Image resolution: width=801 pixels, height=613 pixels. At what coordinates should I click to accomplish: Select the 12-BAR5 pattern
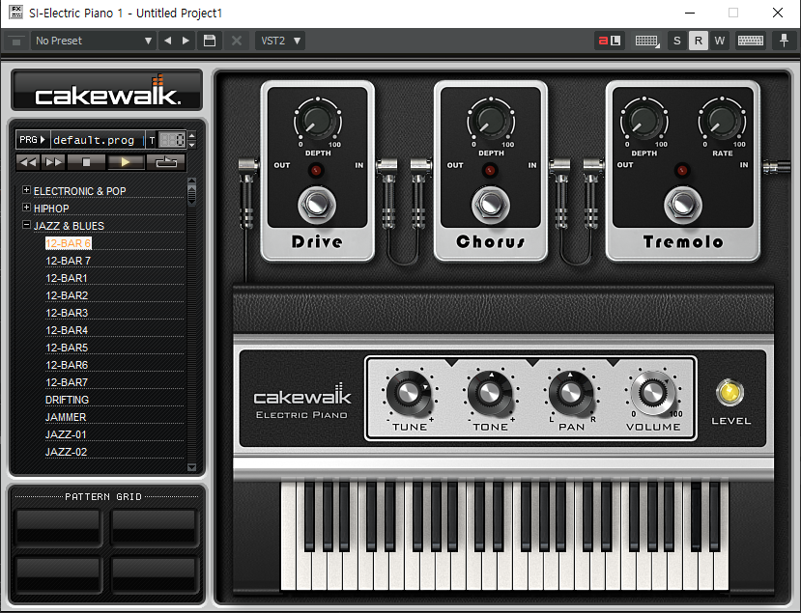67,348
